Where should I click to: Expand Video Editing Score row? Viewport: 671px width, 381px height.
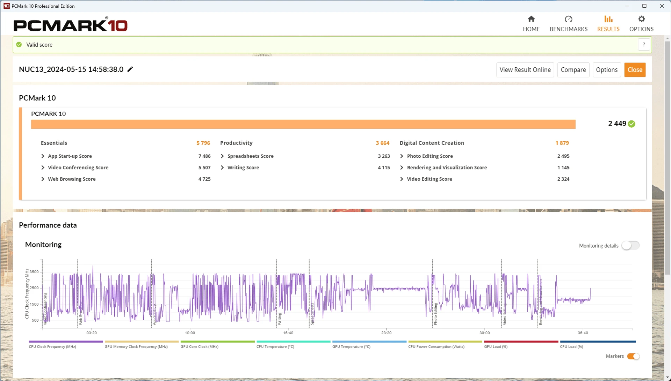tap(402, 179)
